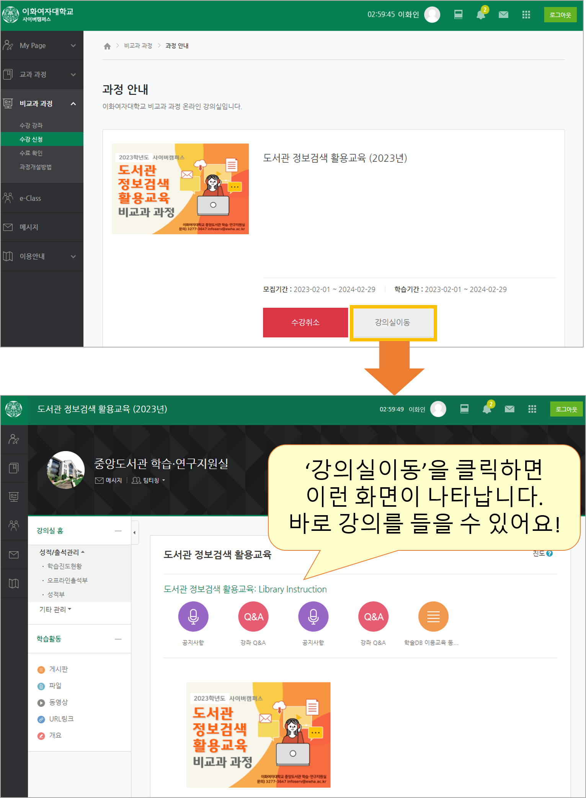Select 수강 강좌 in sidebar

tap(31, 126)
